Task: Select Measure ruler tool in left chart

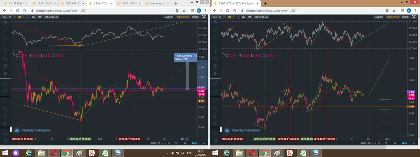Action: (x=5, y=84)
